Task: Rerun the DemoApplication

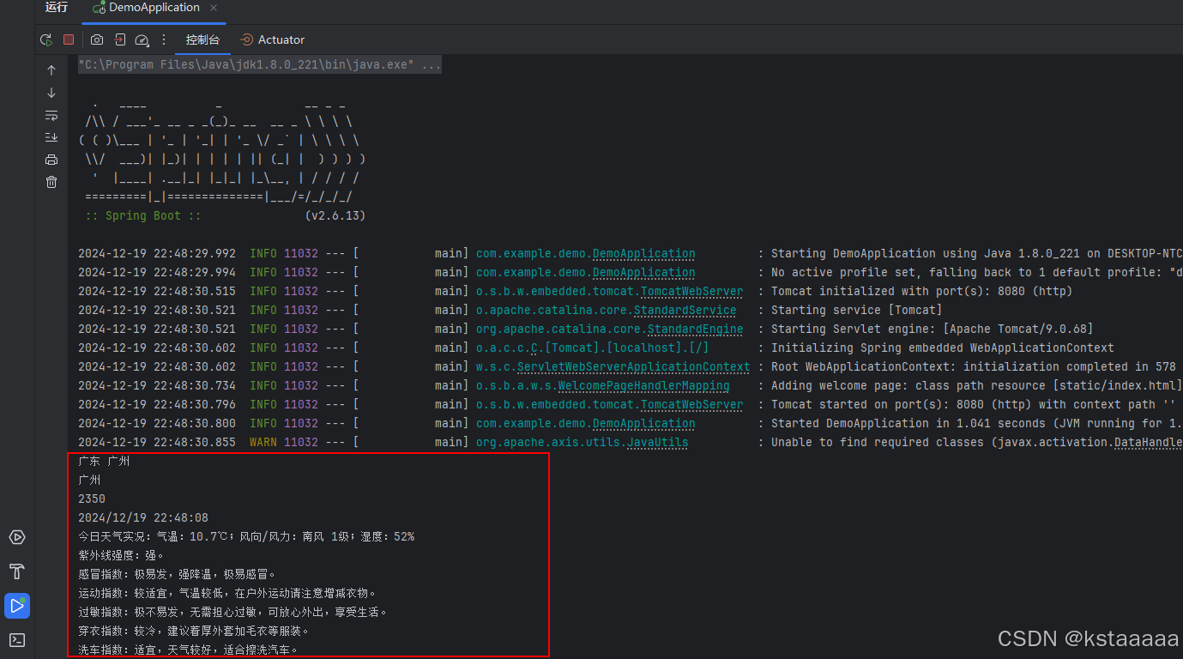Action: (x=45, y=39)
